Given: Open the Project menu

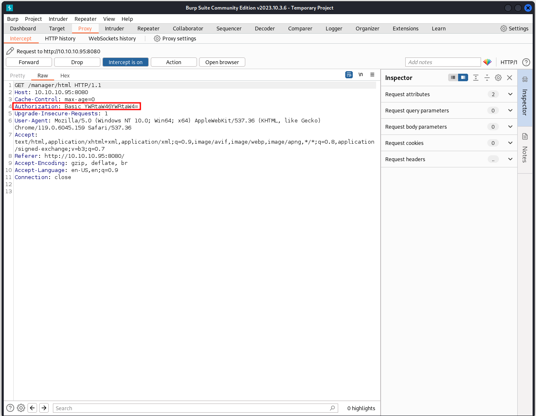Looking at the screenshot, I should (33, 19).
